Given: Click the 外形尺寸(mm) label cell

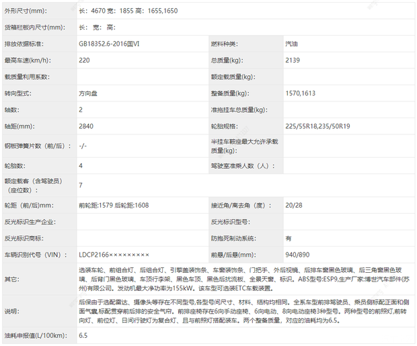Looking at the screenshot, I should tap(24, 11).
